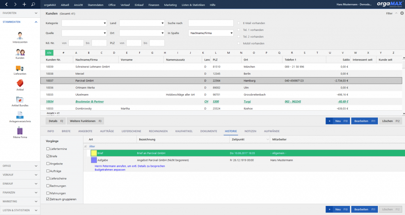
Task: Check Mahnungen in Vorgänge
Action: (x=48, y=193)
